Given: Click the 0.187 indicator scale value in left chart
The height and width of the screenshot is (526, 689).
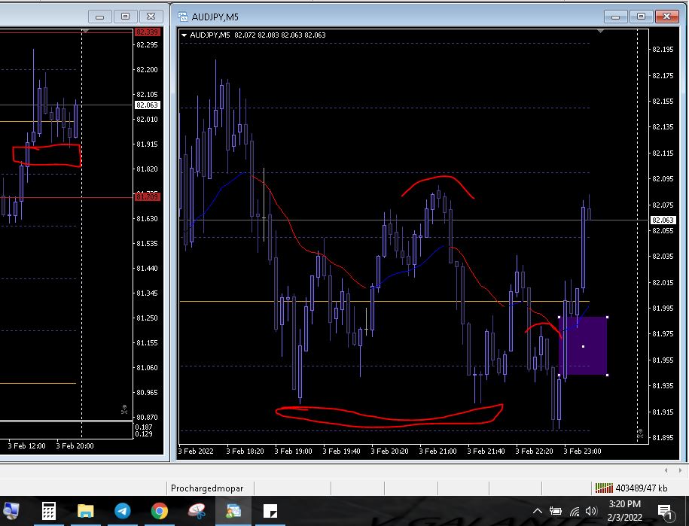Looking at the screenshot, I should tap(144, 427).
